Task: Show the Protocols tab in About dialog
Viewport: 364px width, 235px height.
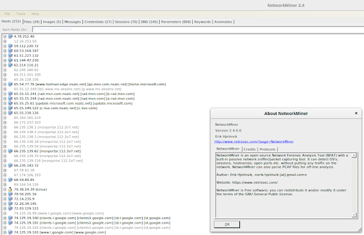Action: 267,149
